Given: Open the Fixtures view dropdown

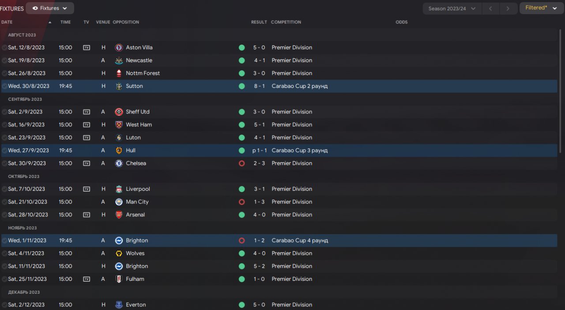Looking at the screenshot, I should (50, 8).
